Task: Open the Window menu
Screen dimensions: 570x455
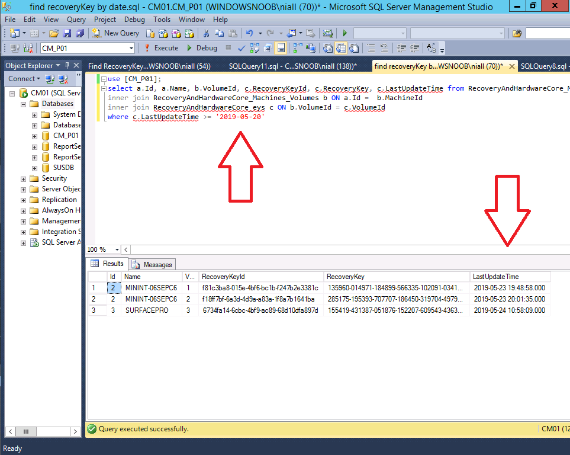Action: tap(192, 20)
